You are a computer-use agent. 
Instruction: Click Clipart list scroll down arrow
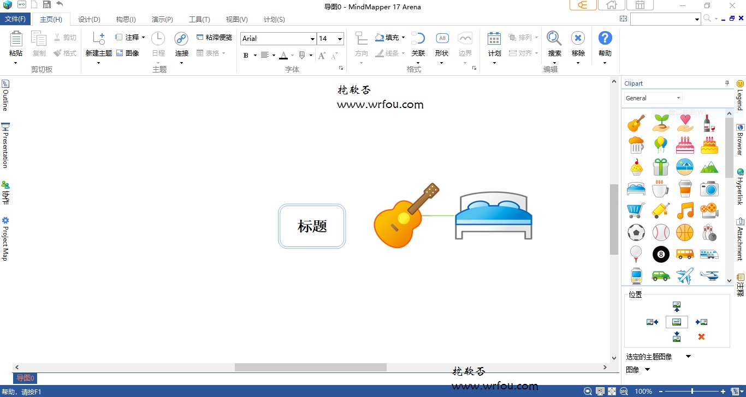coord(730,280)
